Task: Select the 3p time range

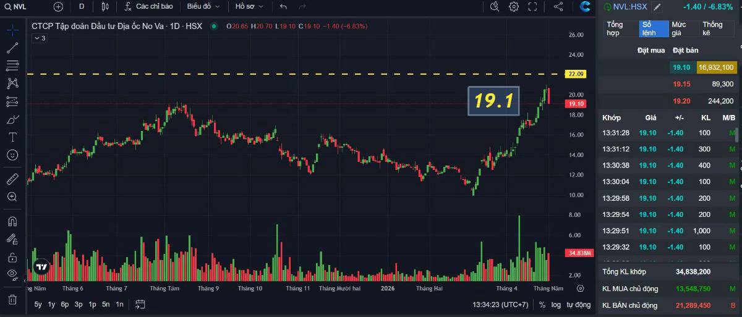Action: click(79, 304)
